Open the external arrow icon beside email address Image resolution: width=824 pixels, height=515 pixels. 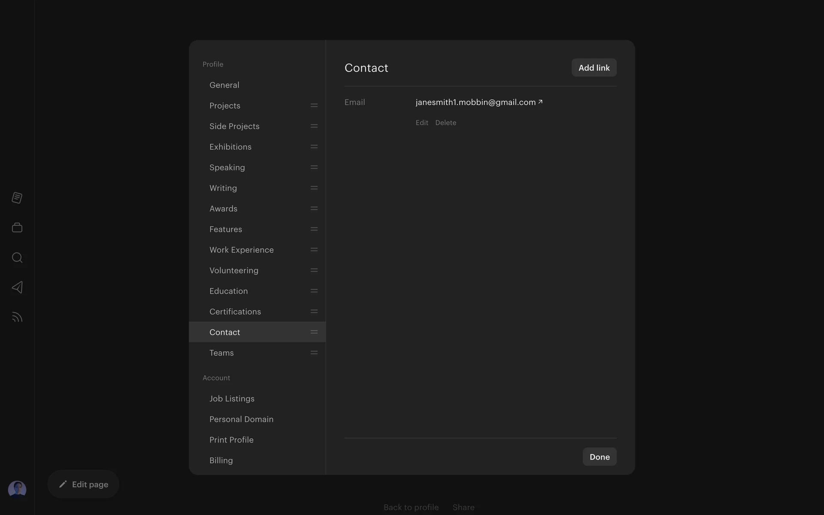pyautogui.click(x=540, y=102)
